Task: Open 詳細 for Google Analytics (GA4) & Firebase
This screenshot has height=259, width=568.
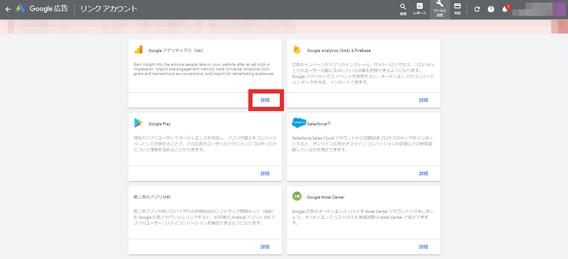Action: point(424,100)
